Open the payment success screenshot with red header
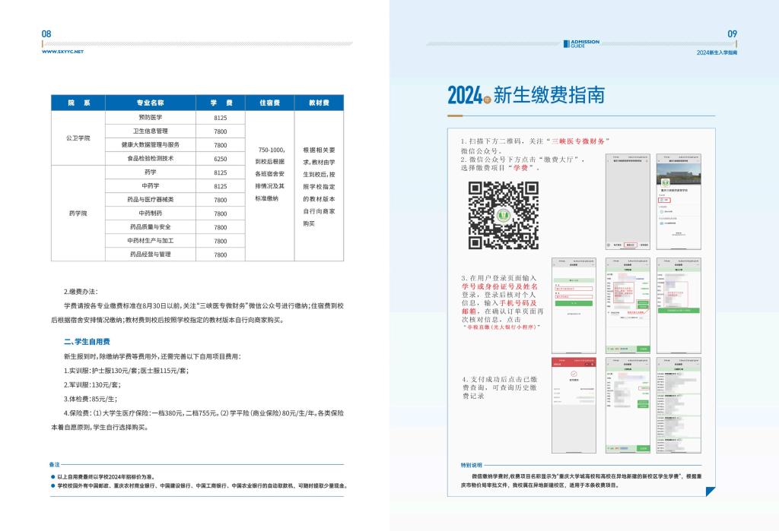779x531 pixels. [x=574, y=406]
